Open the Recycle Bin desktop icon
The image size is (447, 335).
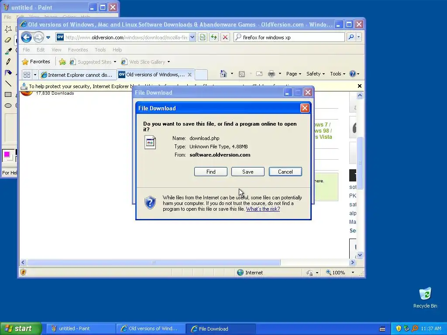(x=425, y=298)
